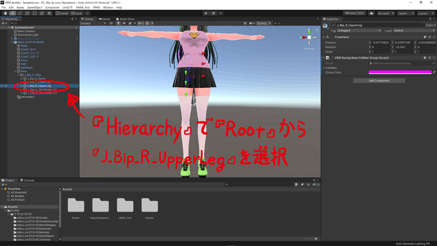Toggle Persp projection label
Viewport: 437px width, 246px height.
(309, 49)
